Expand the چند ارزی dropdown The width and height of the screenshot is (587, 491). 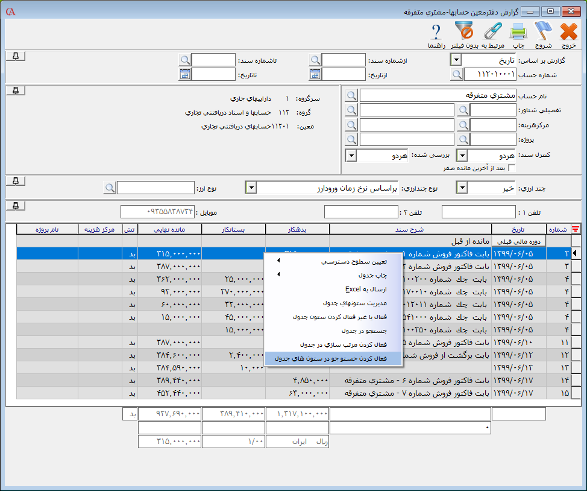coord(462,188)
